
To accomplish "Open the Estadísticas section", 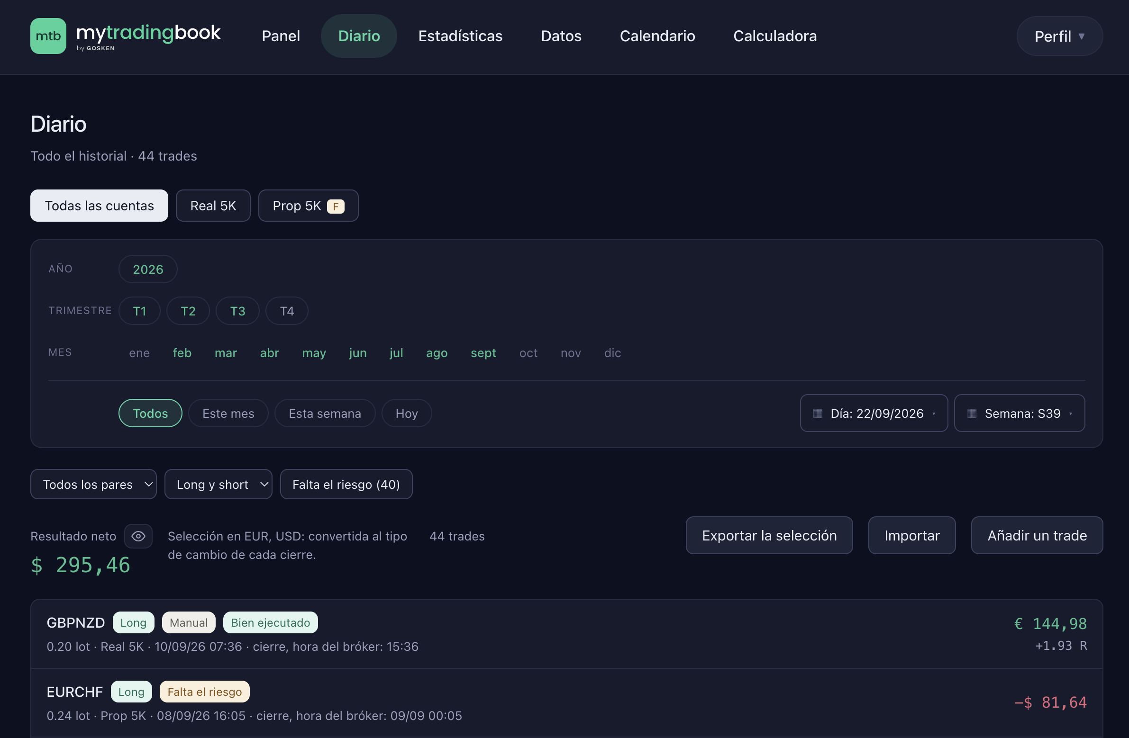I will tap(460, 36).
